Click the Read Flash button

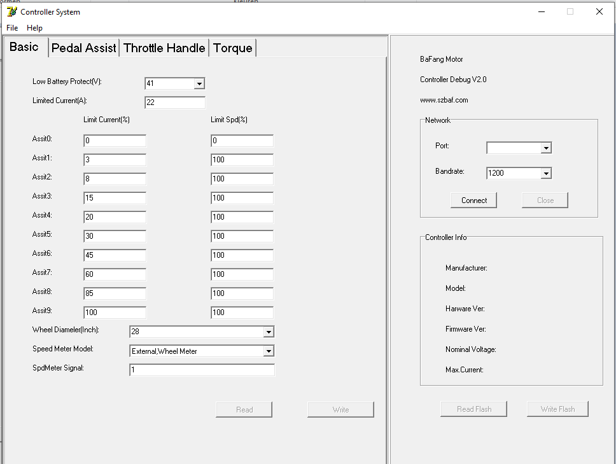(x=474, y=409)
